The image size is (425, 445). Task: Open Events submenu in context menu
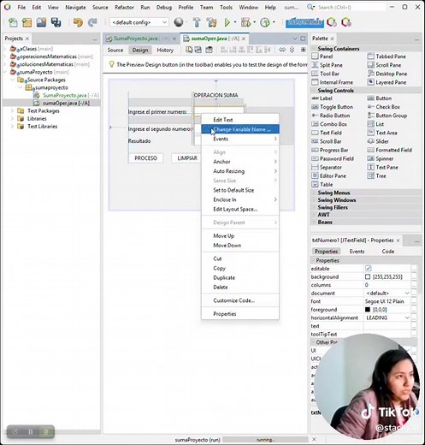[x=240, y=139]
